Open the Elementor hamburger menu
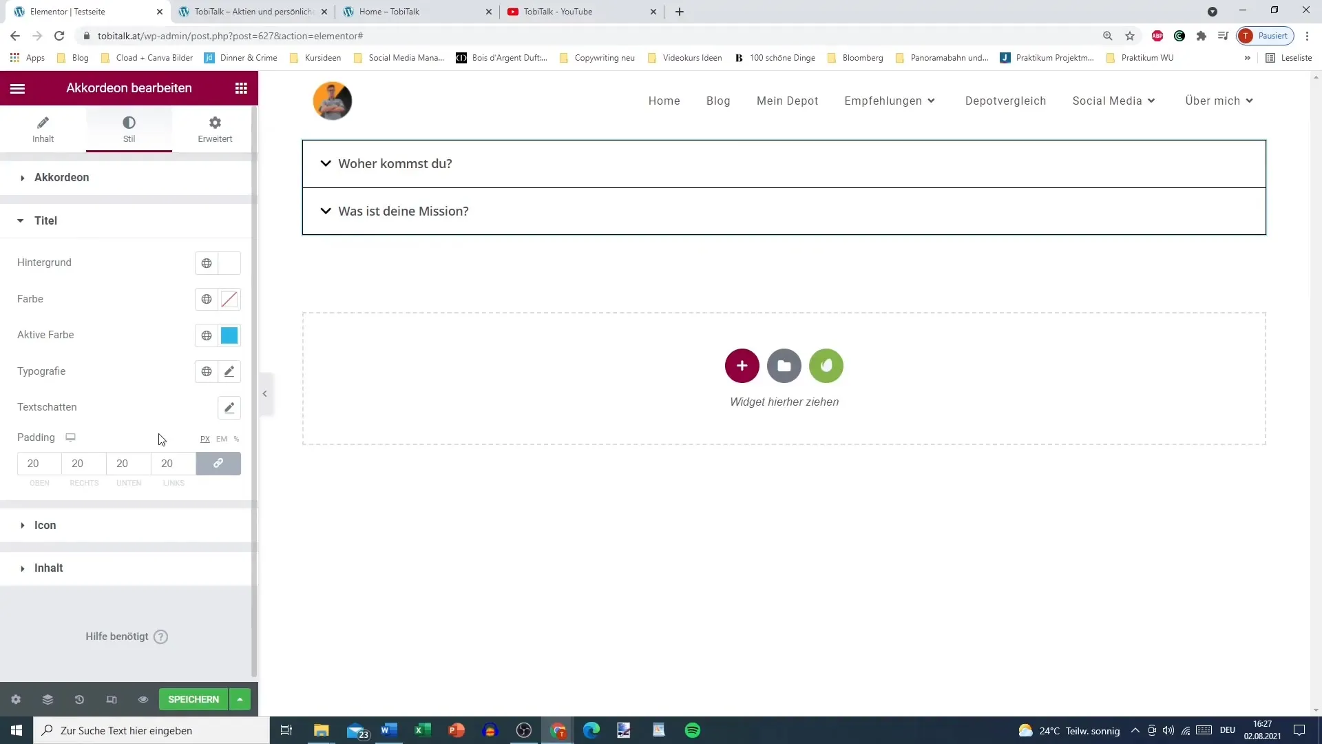This screenshot has width=1322, height=744. [x=17, y=88]
